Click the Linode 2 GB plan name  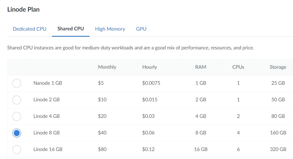pos(46,100)
